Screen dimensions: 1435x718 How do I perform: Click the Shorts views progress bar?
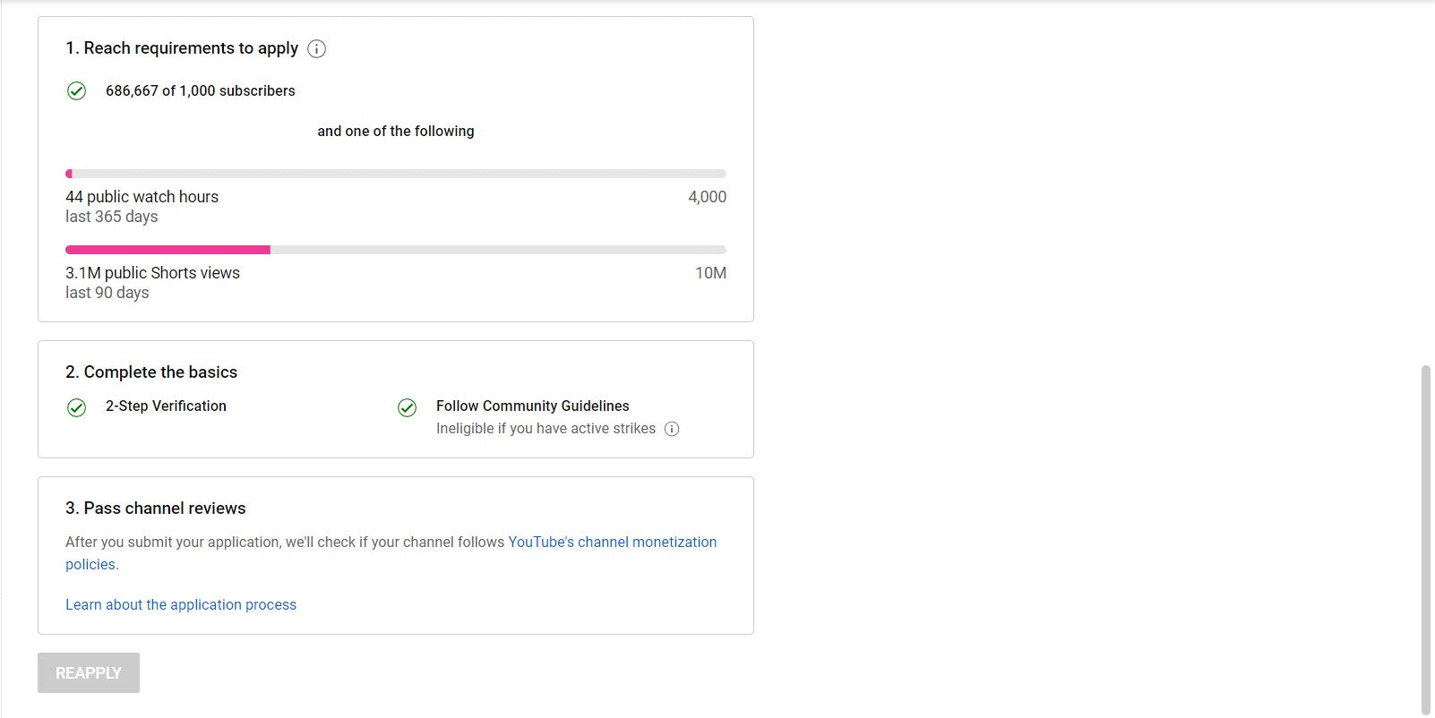[396, 250]
